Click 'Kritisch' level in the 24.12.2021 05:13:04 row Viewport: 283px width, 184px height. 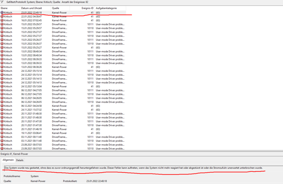coord(8,86)
